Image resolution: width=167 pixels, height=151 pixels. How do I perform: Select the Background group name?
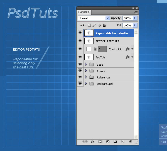(105, 84)
